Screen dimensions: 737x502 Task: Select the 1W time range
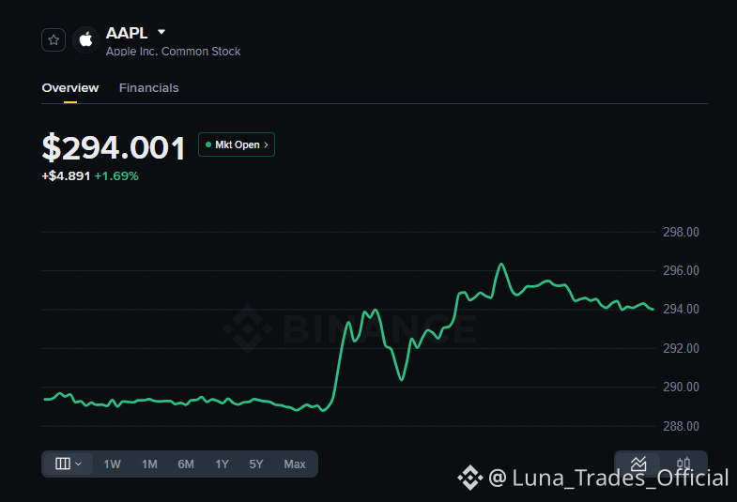113,464
